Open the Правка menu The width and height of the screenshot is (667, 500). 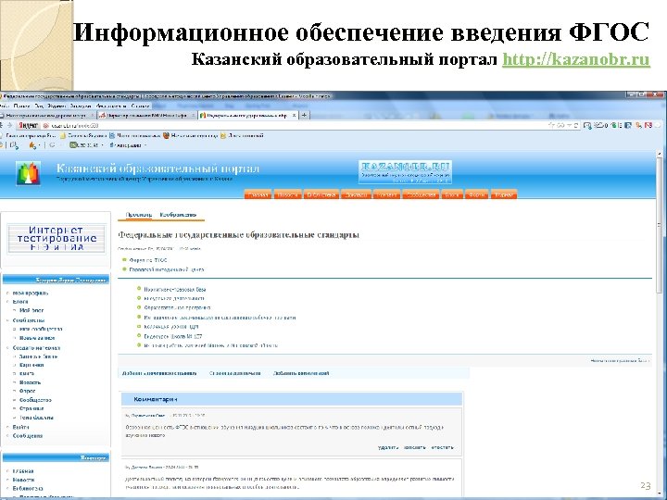coord(21,106)
